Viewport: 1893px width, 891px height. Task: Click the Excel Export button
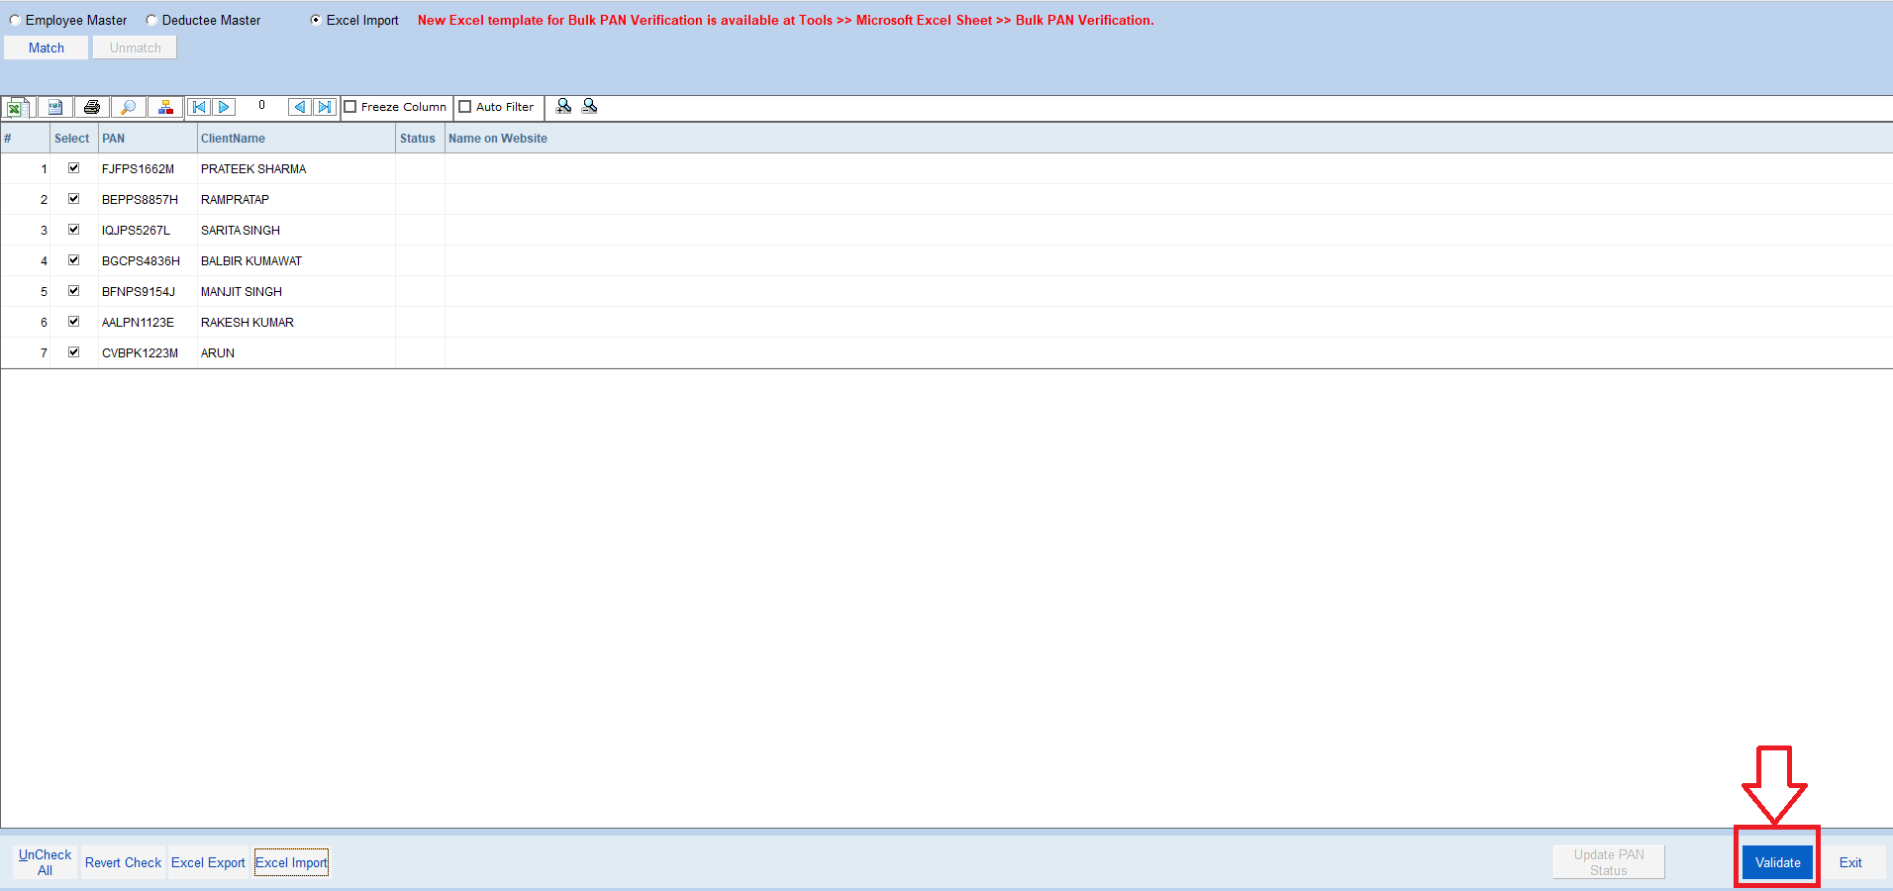pos(208,862)
